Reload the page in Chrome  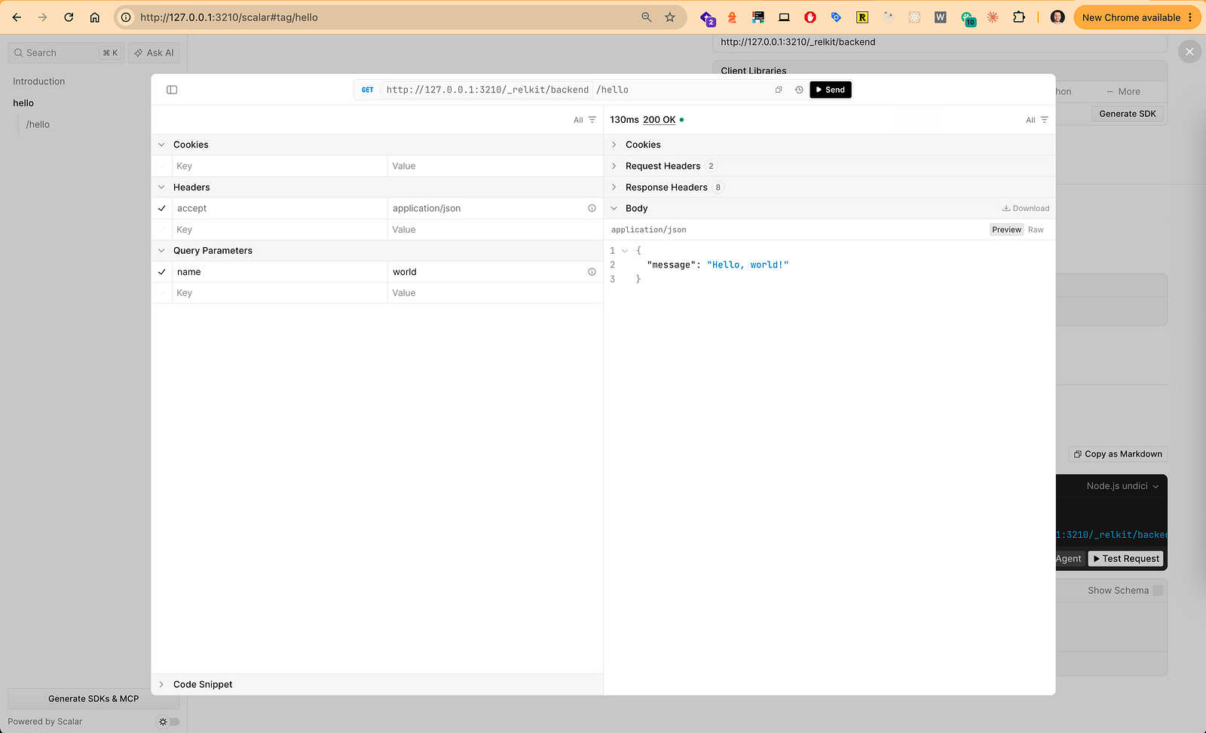coord(69,17)
